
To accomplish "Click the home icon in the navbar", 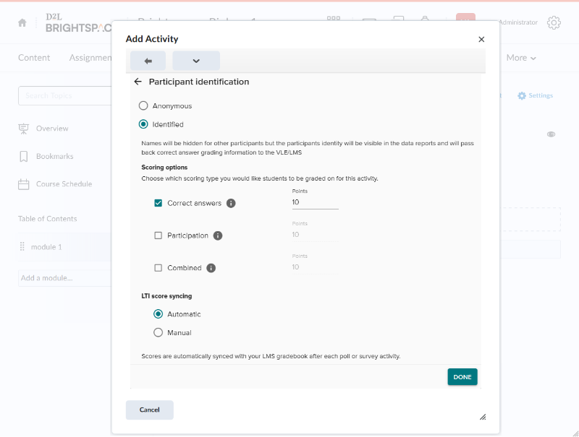I will coord(22,22).
